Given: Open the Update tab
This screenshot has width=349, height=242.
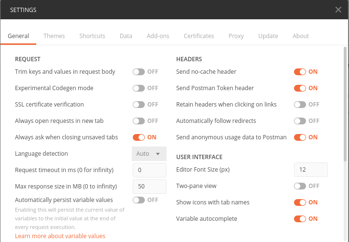Looking at the screenshot, I should (268, 36).
